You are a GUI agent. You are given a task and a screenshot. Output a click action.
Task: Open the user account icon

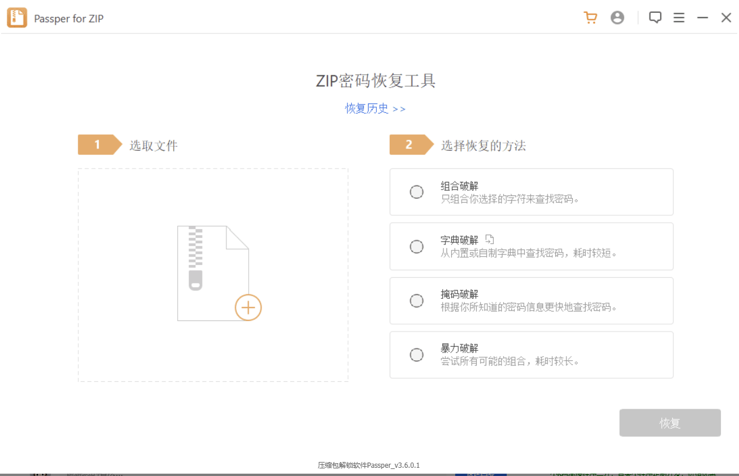click(x=617, y=18)
